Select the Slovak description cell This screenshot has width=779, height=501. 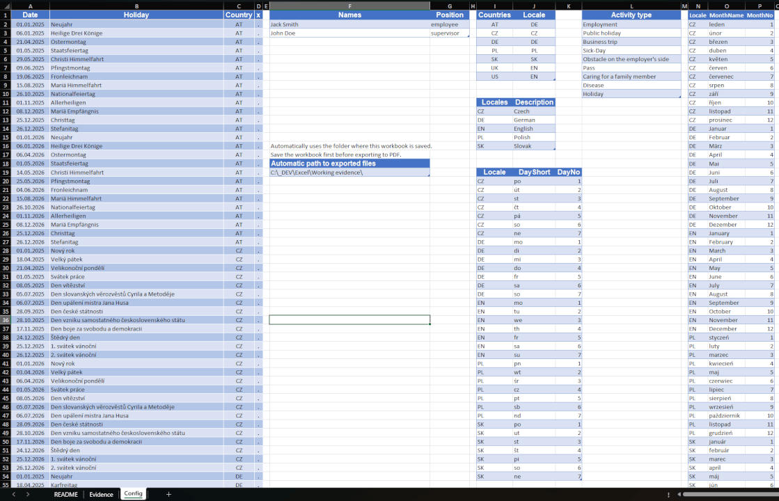tap(534, 146)
